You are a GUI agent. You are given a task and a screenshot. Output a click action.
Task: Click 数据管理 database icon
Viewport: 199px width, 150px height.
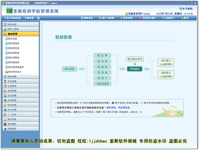(x=5, y=129)
